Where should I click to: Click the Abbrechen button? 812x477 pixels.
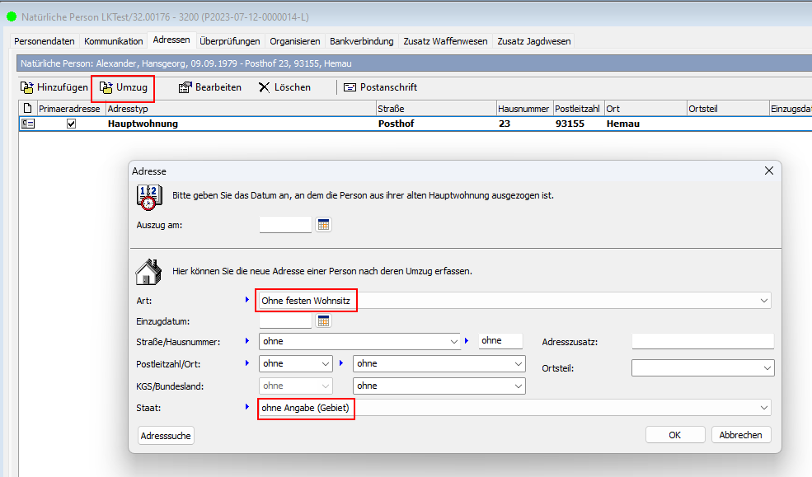pos(741,435)
